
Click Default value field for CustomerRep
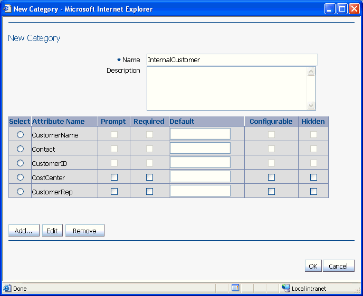(200, 191)
